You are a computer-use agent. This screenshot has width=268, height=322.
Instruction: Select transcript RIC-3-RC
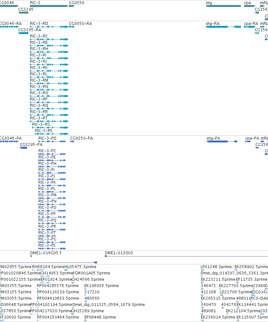[49, 39]
